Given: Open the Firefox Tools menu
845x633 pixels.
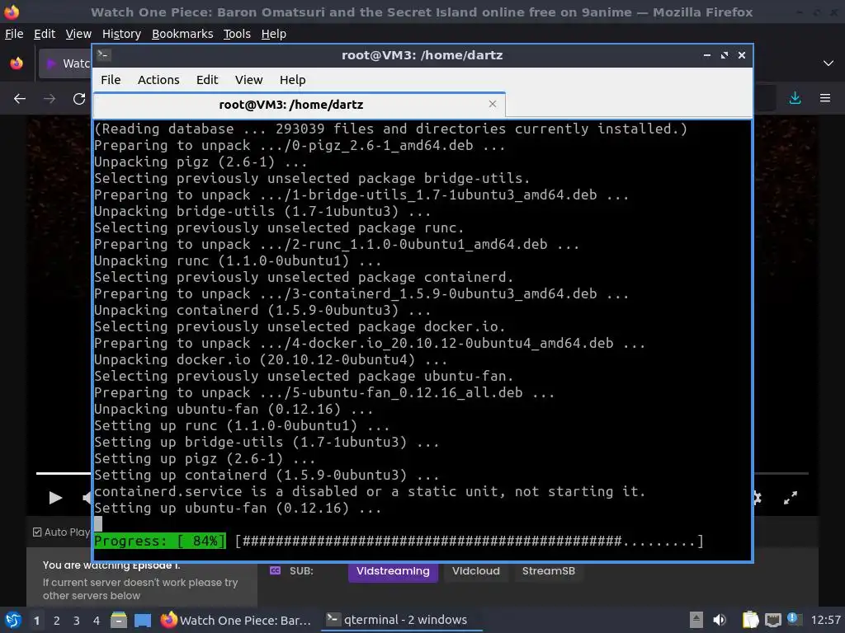Looking at the screenshot, I should coord(237,34).
